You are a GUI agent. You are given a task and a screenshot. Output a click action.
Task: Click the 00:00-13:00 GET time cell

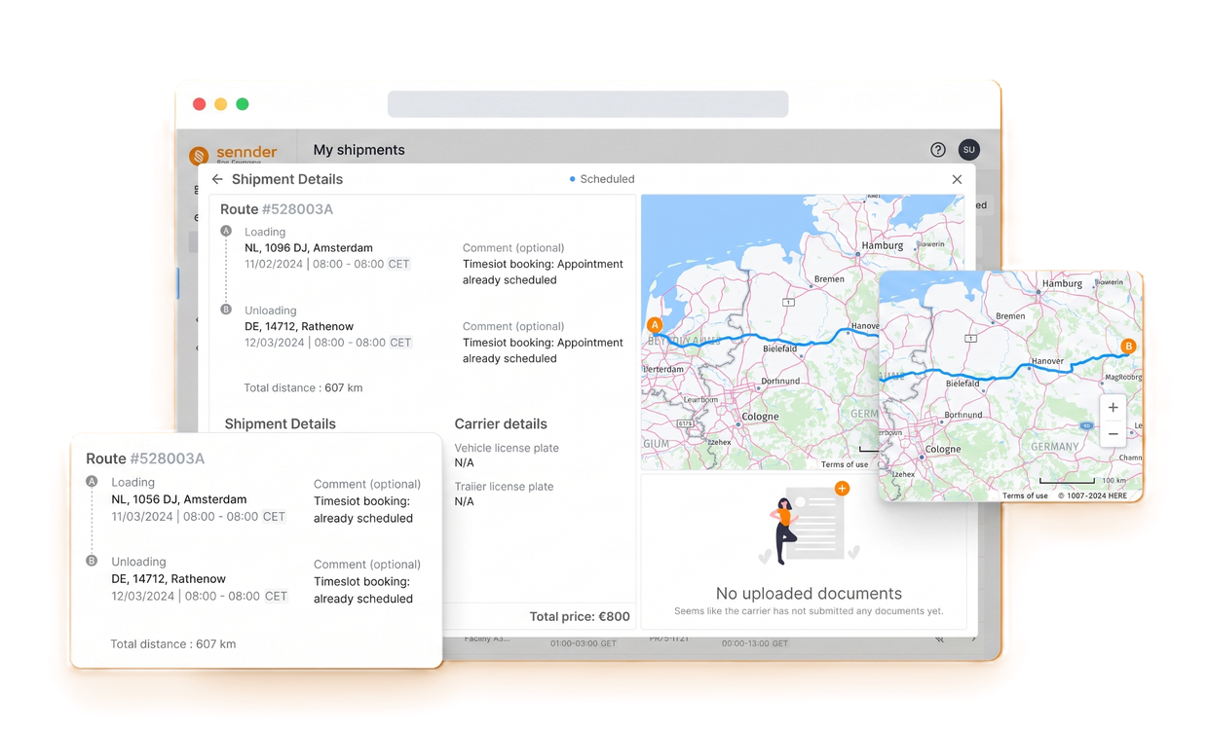click(755, 643)
